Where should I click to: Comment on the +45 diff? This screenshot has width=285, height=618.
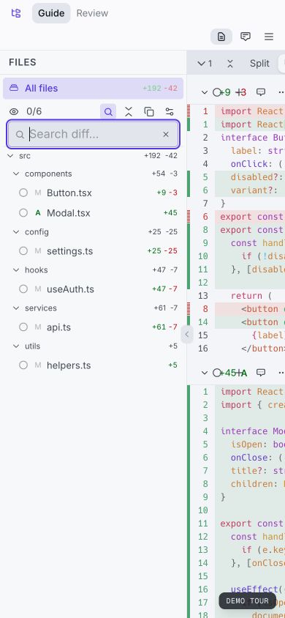261,373
